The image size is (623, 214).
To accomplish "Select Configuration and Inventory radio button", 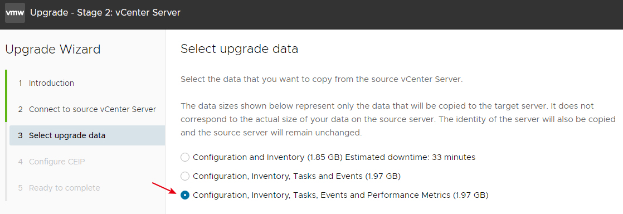I will [x=185, y=157].
